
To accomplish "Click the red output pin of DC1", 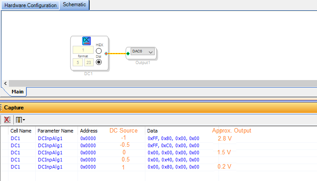I will 106,54.
